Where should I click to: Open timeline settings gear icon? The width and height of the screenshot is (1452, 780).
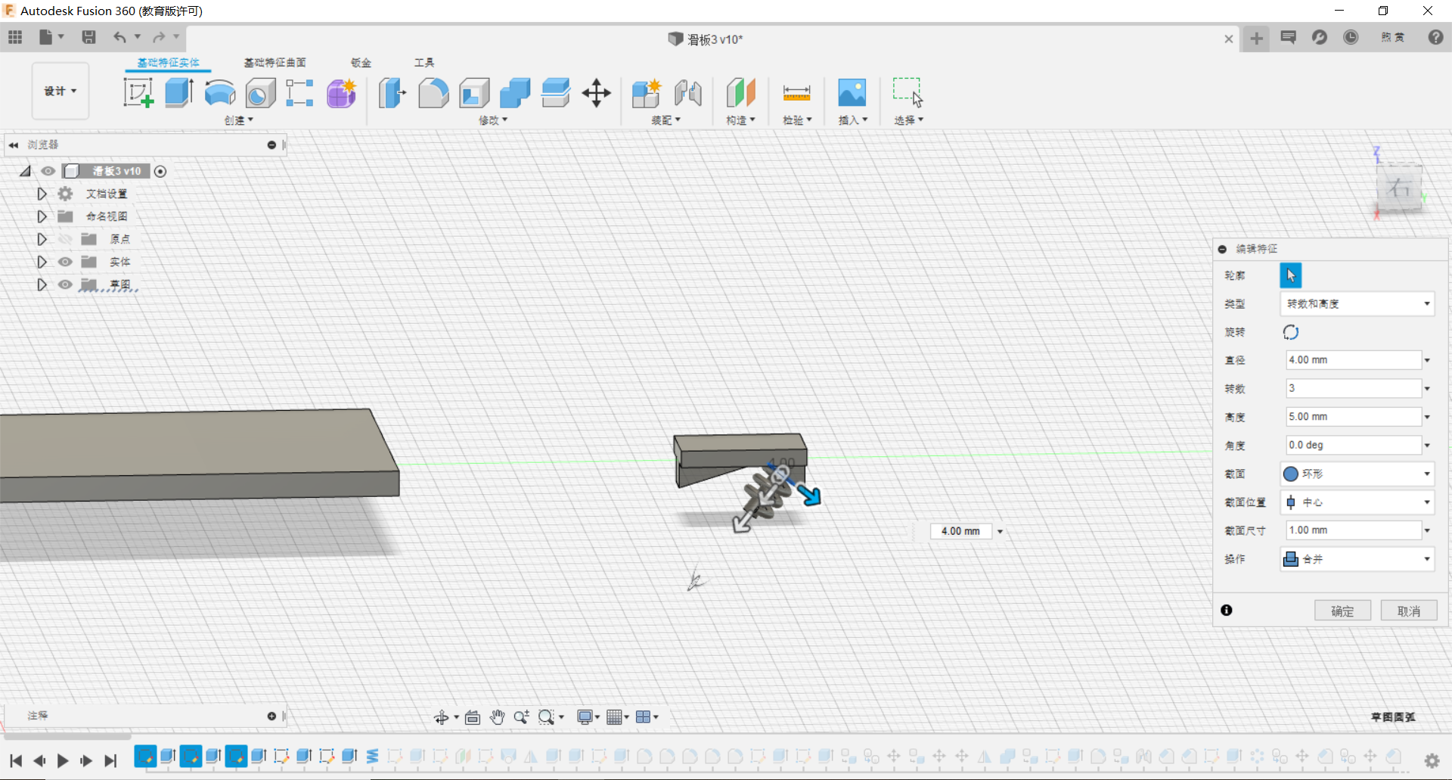[x=1432, y=760]
